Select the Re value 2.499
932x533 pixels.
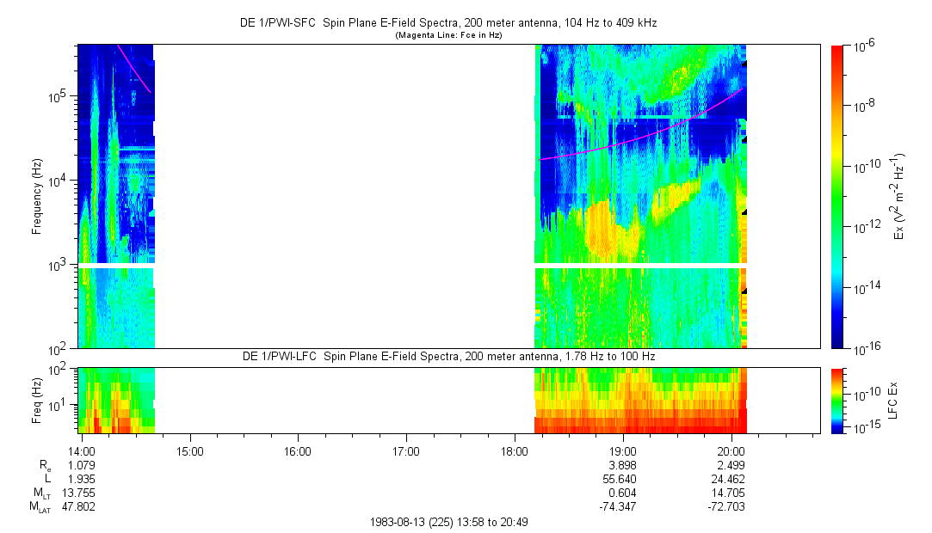pyautogui.click(x=731, y=465)
